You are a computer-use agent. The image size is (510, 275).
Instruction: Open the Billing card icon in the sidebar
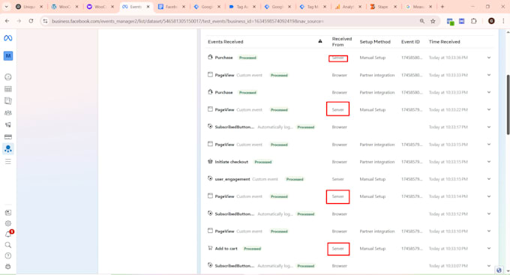tap(8, 137)
